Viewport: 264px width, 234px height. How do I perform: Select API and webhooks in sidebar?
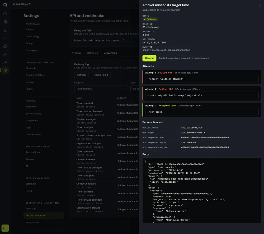(44, 216)
